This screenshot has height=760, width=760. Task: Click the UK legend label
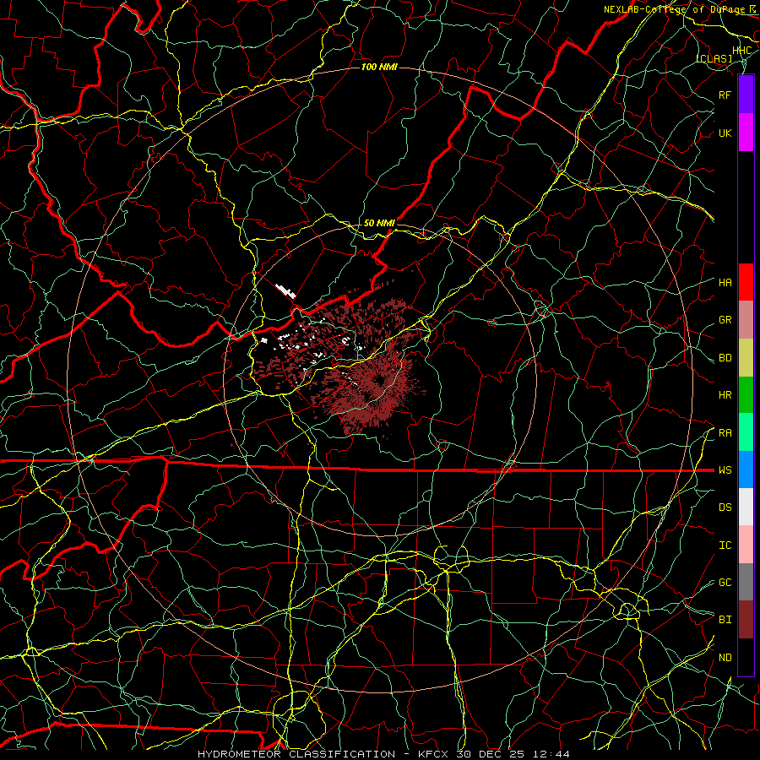pos(725,133)
